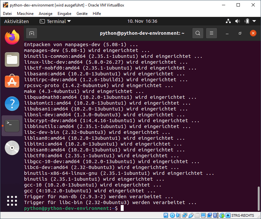261x219 pixels.
Task: Open the Files manager in dock
Action: [x=12, y=59]
